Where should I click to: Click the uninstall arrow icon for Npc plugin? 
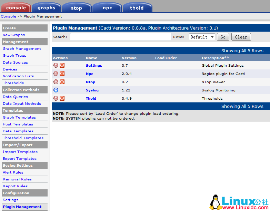pyautogui.click(x=56, y=74)
